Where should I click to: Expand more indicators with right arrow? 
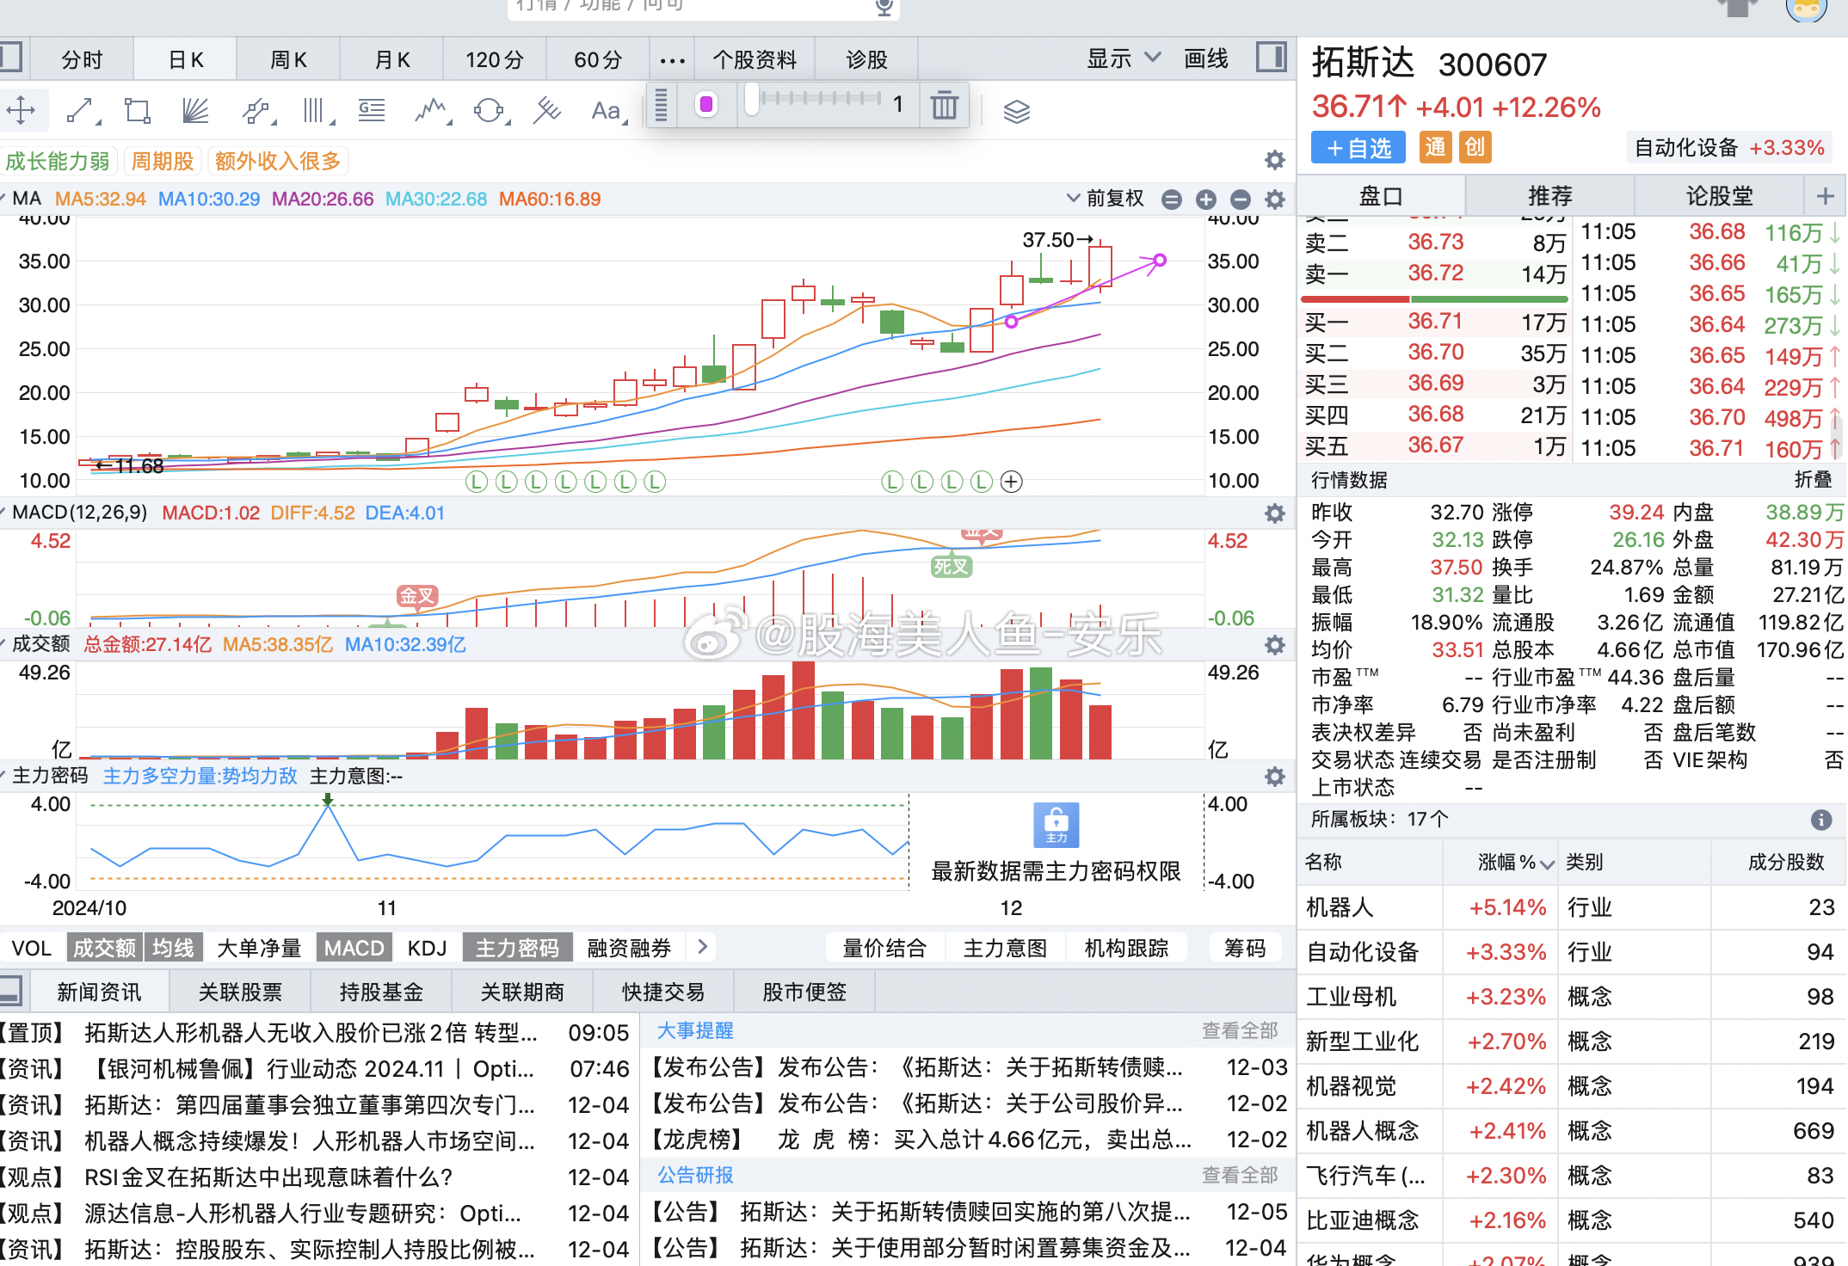pyautogui.click(x=702, y=947)
